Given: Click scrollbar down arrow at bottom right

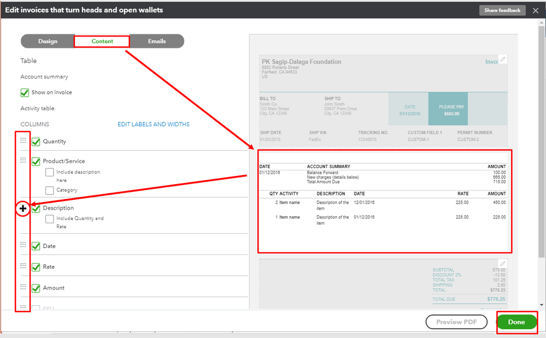Looking at the screenshot, I should 542,305.
